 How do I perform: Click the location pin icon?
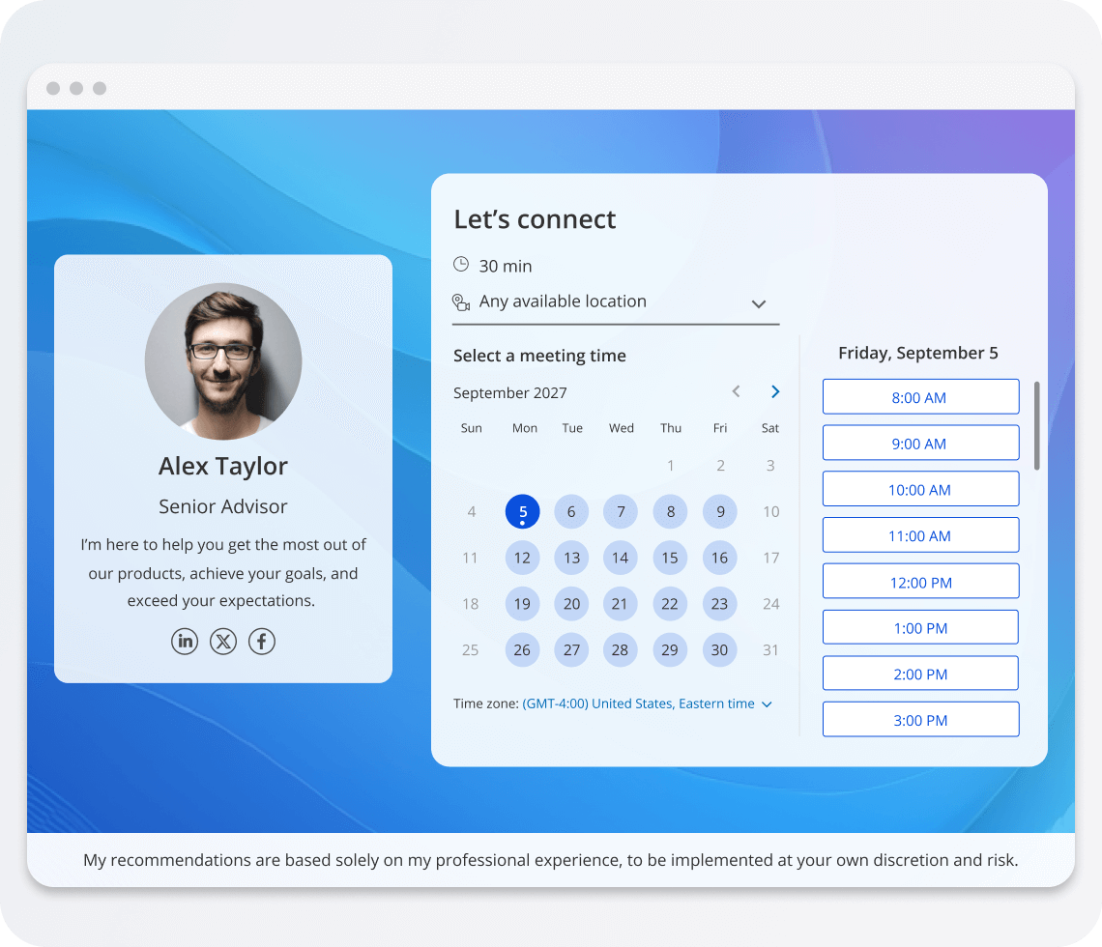tap(460, 301)
